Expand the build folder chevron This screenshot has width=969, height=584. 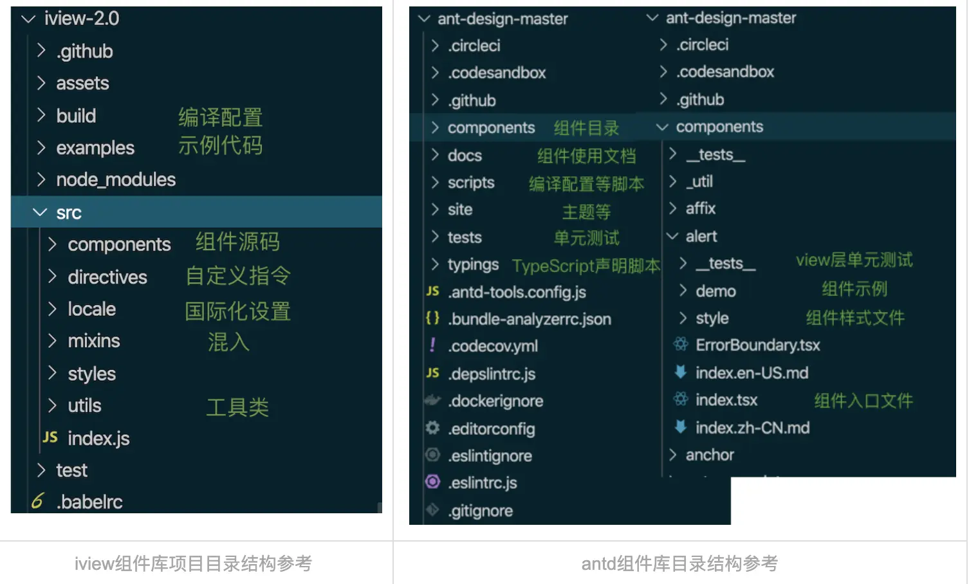42,115
